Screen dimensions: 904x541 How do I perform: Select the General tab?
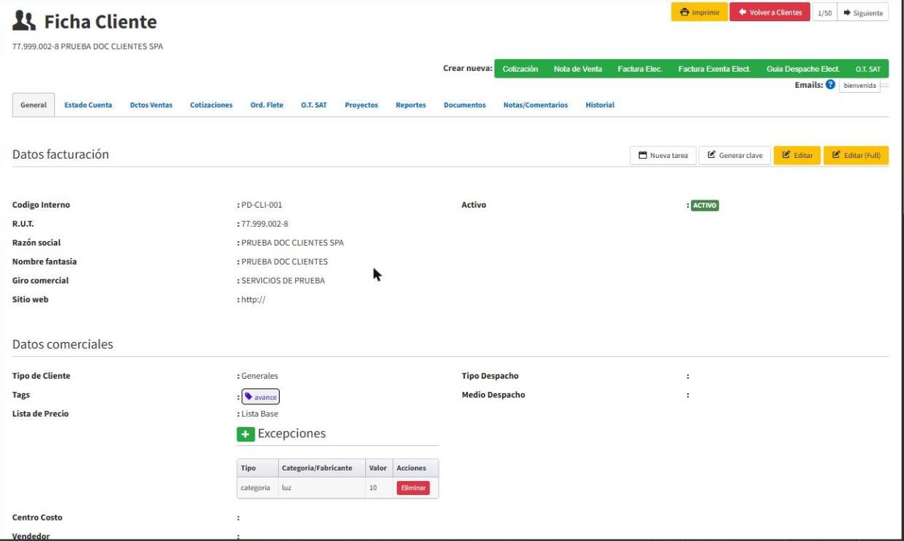coord(34,105)
